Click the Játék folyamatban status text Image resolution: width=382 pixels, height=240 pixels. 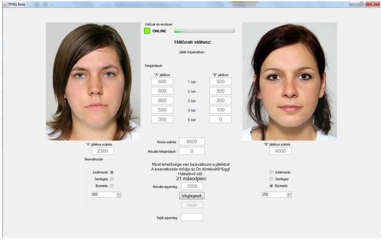(192, 52)
